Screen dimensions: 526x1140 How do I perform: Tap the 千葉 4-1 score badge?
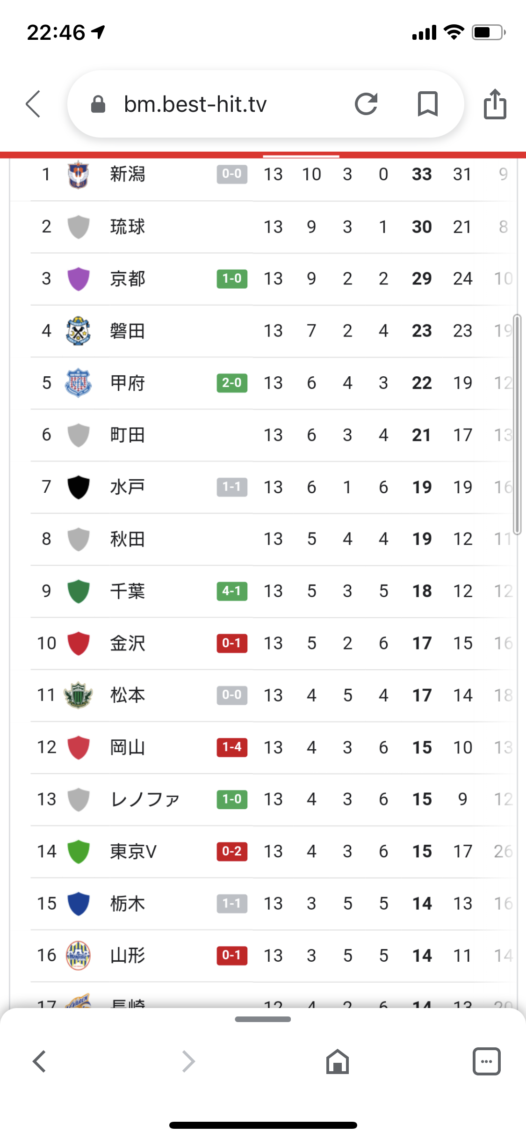[x=232, y=591]
